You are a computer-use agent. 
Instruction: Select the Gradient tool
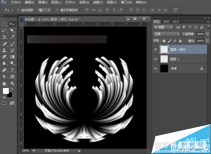tap(12, 57)
